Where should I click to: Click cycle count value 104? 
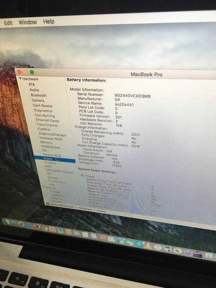click(109, 151)
